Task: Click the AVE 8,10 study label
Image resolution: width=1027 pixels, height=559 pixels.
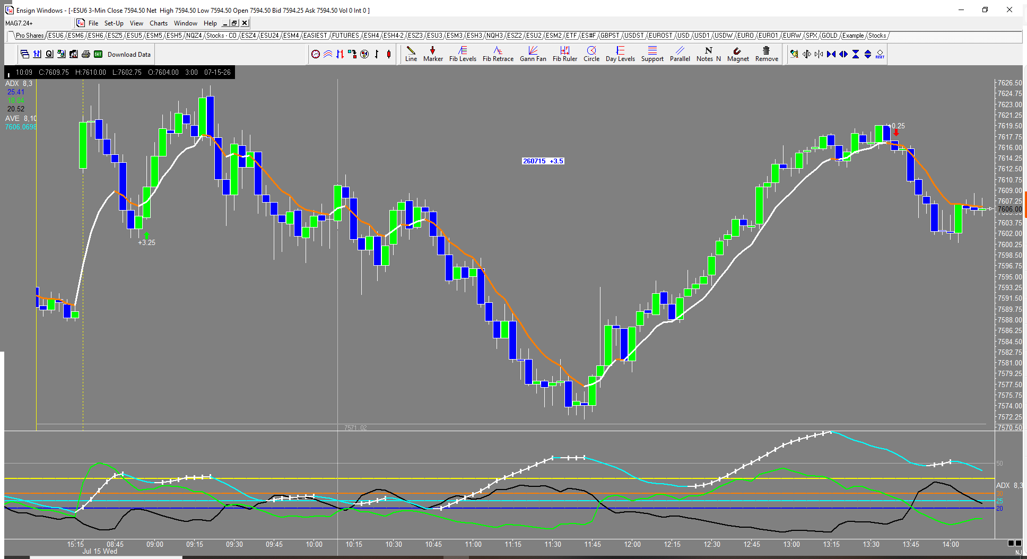Action: click(21, 118)
